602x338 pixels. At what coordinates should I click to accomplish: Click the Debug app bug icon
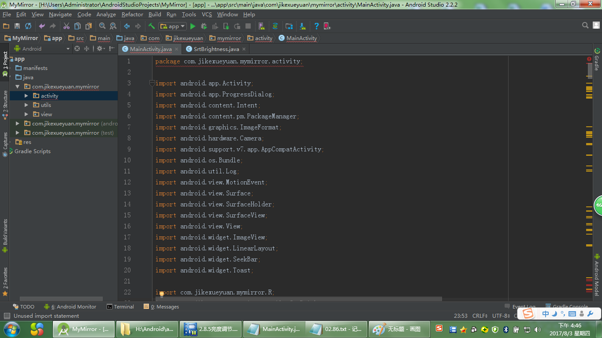tap(204, 26)
